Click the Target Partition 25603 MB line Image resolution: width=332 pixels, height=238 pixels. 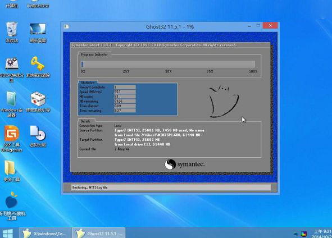tap(137, 140)
